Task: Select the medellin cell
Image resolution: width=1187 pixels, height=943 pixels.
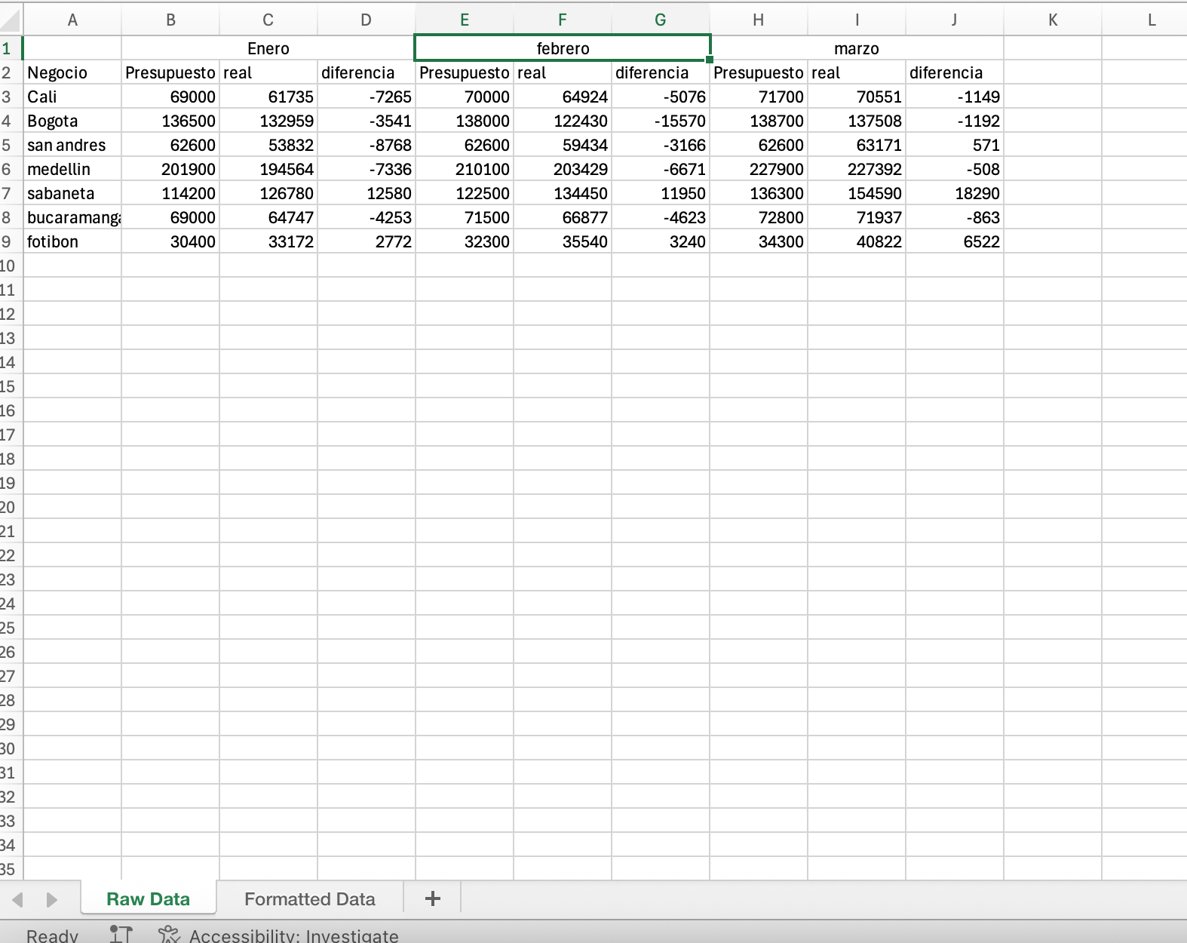Action: point(72,169)
